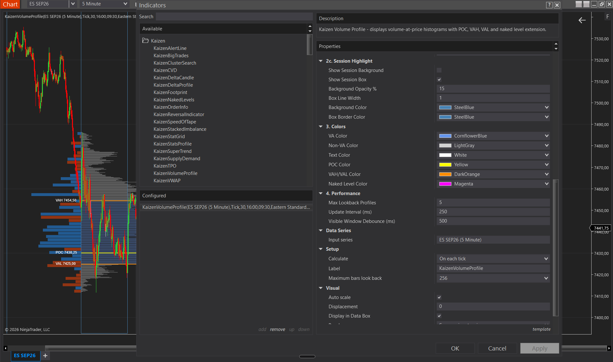Click the VAH/VAL DarkOrange color swatch
Screen dimensions: 613x362
tap(445, 174)
